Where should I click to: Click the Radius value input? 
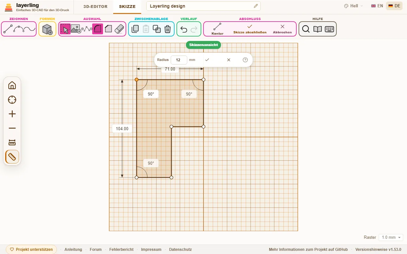click(179, 60)
